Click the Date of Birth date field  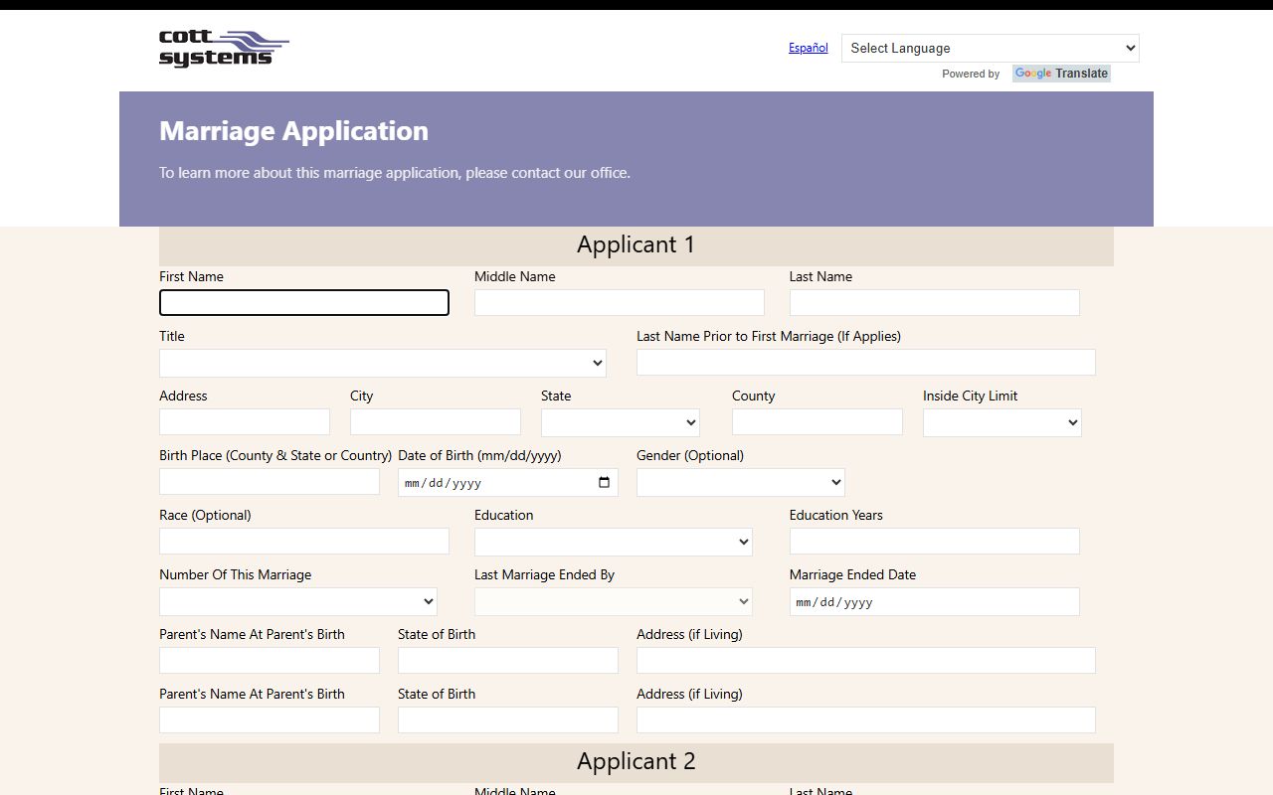[508, 482]
